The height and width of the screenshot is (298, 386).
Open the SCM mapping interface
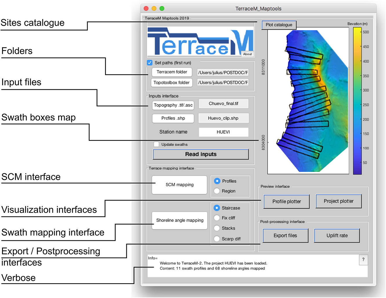180,185
